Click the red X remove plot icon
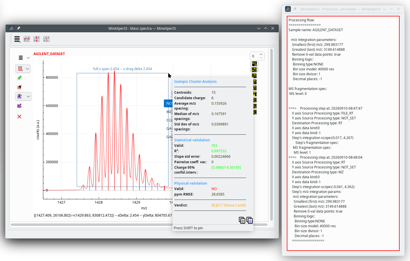This screenshot has height=261, width=410. (19, 117)
